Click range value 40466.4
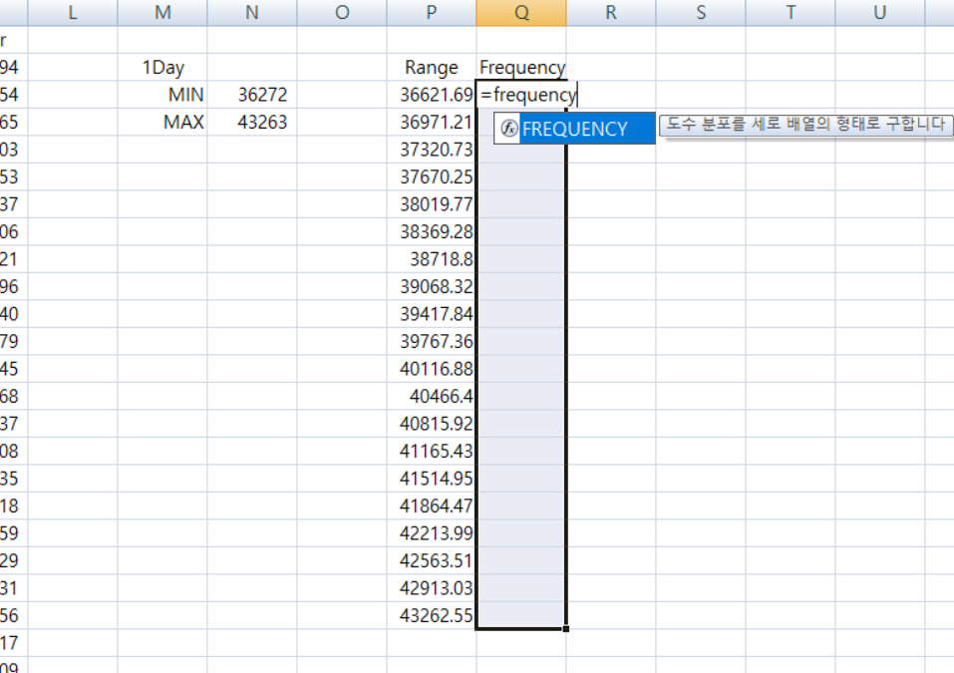The image size is (954, 673). point(432,396)
